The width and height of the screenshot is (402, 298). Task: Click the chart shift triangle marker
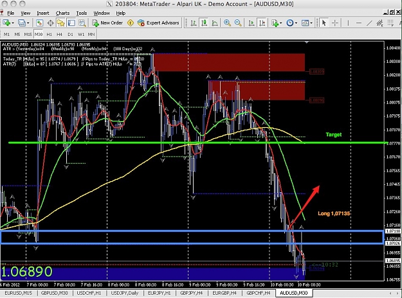point(306,42)
